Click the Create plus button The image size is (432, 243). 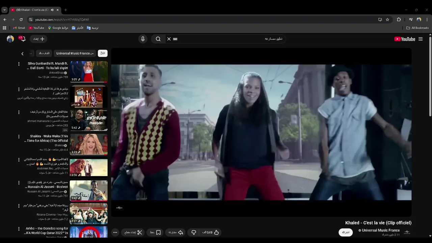(39, 39)
